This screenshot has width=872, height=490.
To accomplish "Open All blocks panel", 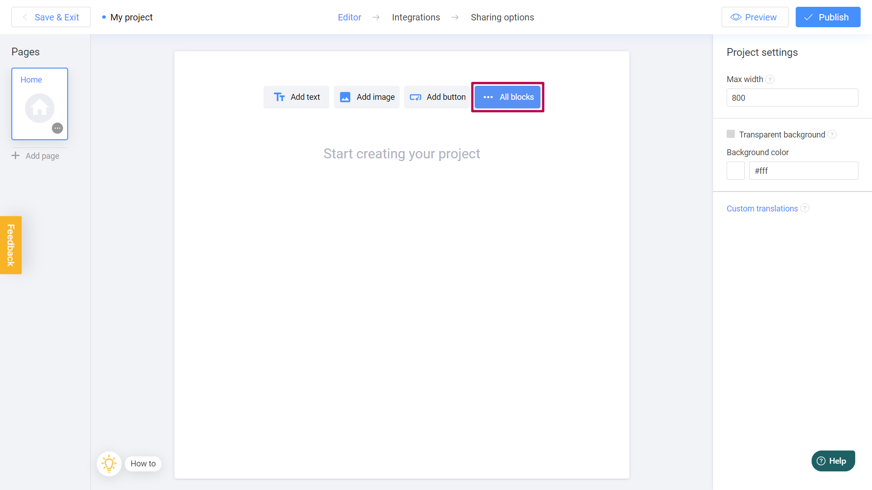I will pos(507,97).
